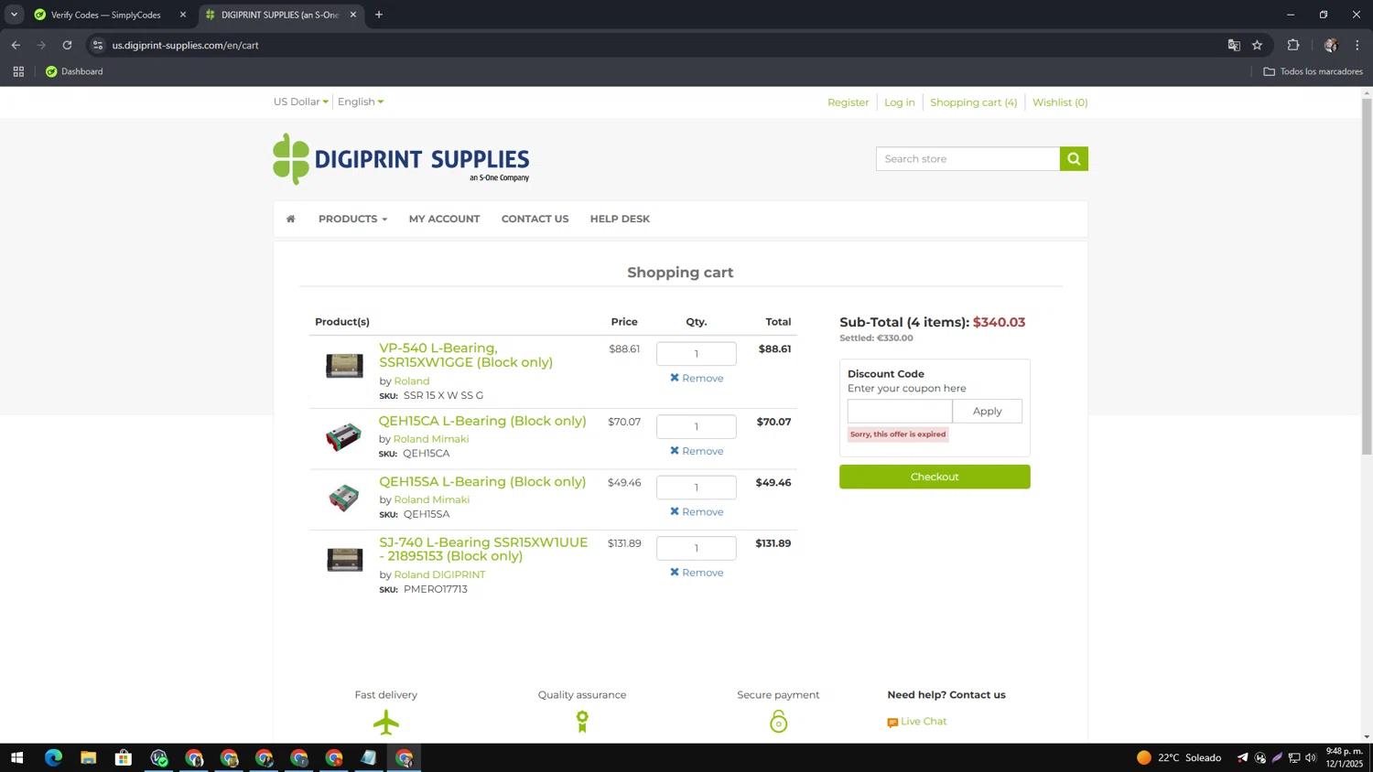Open QEH15CA L-Bearing (Block only) title link
This screenshot has height=772, width=1373.
pyautogui.click(x=482, y=421)
